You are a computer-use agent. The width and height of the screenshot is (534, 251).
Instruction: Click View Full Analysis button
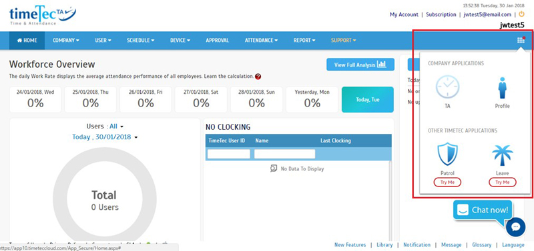(x=360, y=65)
